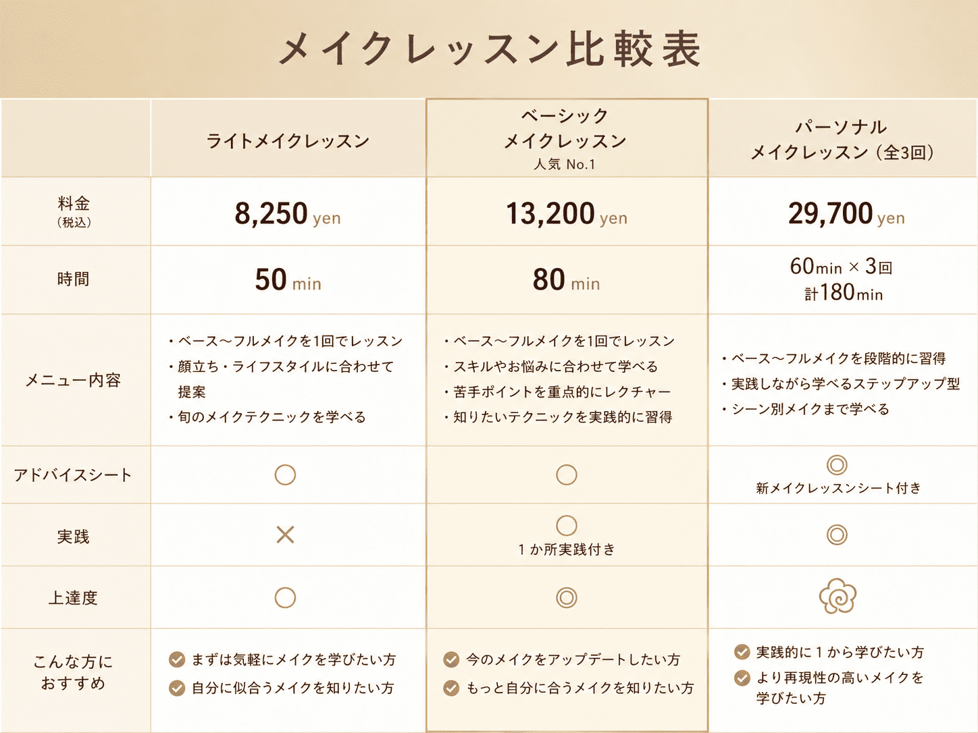Click the 人気 No.1 label
Image resolution: width=978 pixels, height=733 pixels.
tap(565, 165)
